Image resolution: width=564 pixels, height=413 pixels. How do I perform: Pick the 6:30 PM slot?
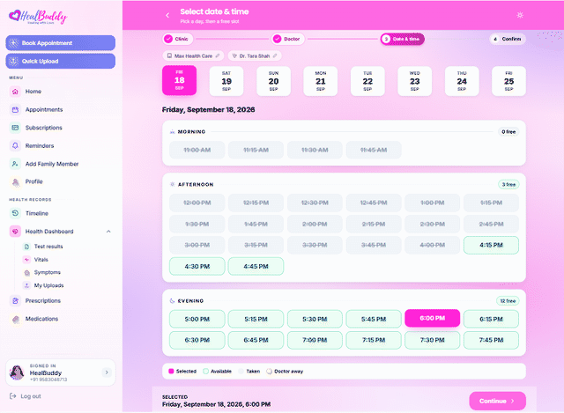pos(197,340)
